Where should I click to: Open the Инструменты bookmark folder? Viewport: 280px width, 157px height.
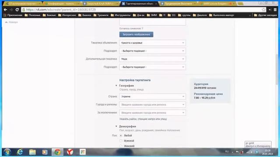(x=121, y=15)
